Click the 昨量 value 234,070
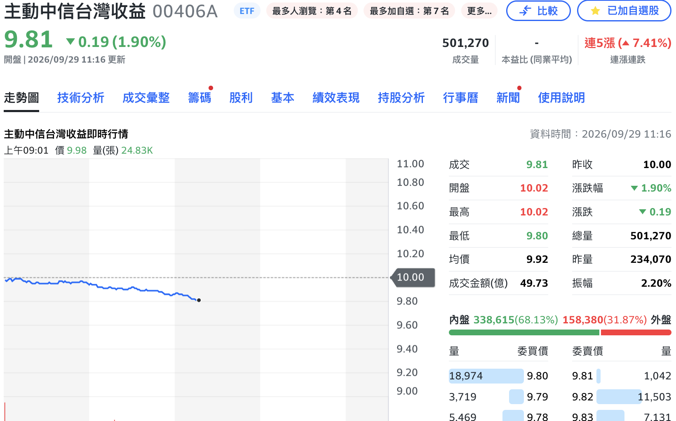676x421 pixels. tap(650, 260)
